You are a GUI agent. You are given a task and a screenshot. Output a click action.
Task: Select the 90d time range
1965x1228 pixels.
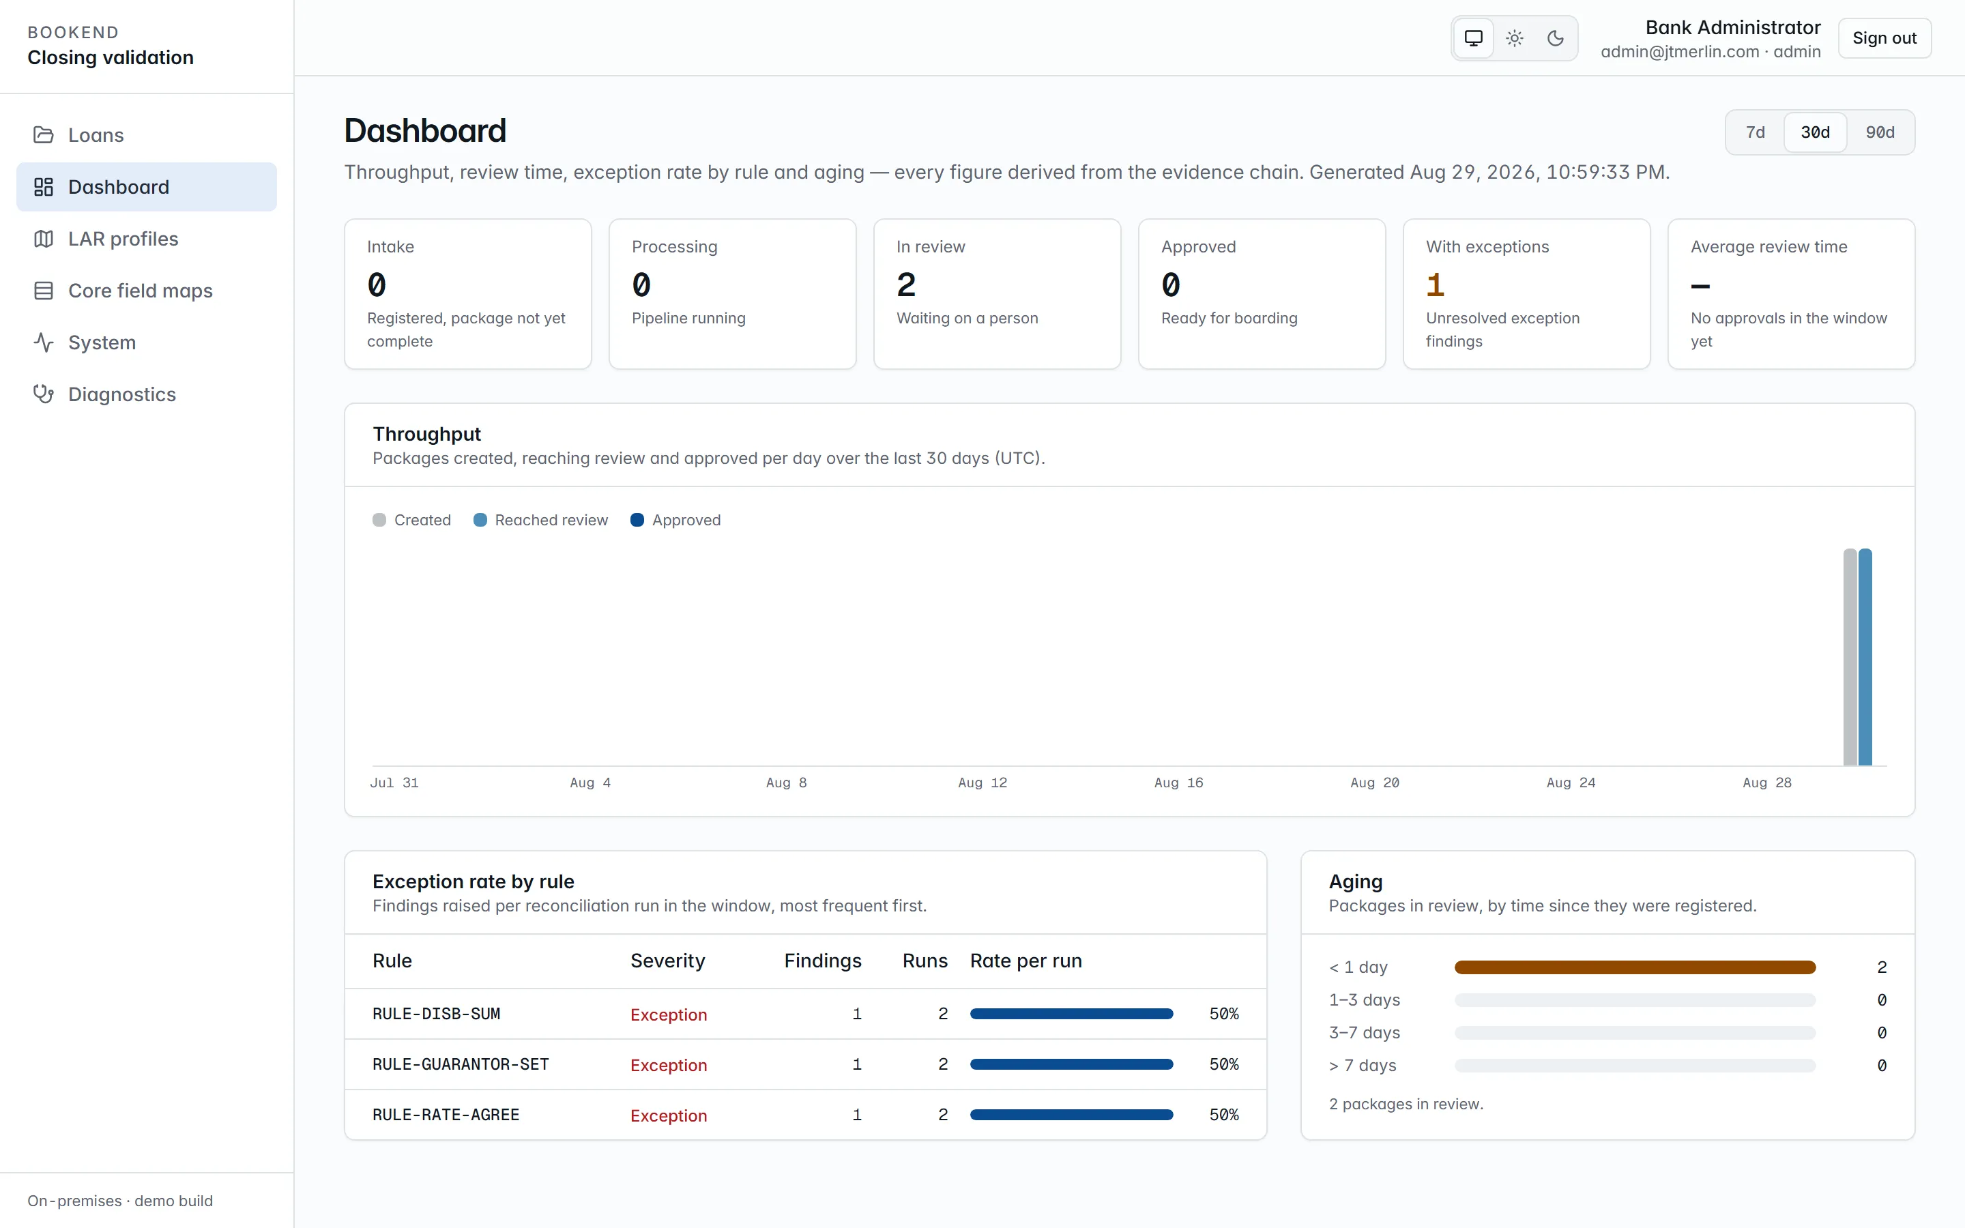[1880, 132]
